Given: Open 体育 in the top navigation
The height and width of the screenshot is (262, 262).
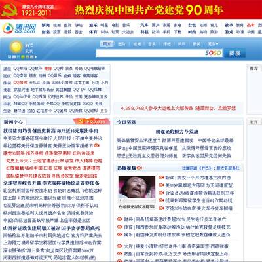Looking at the screenshot, I should [93, 32].
